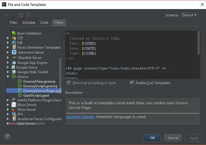
Task: Expand the EJB tree node
Action: point(8,43)
